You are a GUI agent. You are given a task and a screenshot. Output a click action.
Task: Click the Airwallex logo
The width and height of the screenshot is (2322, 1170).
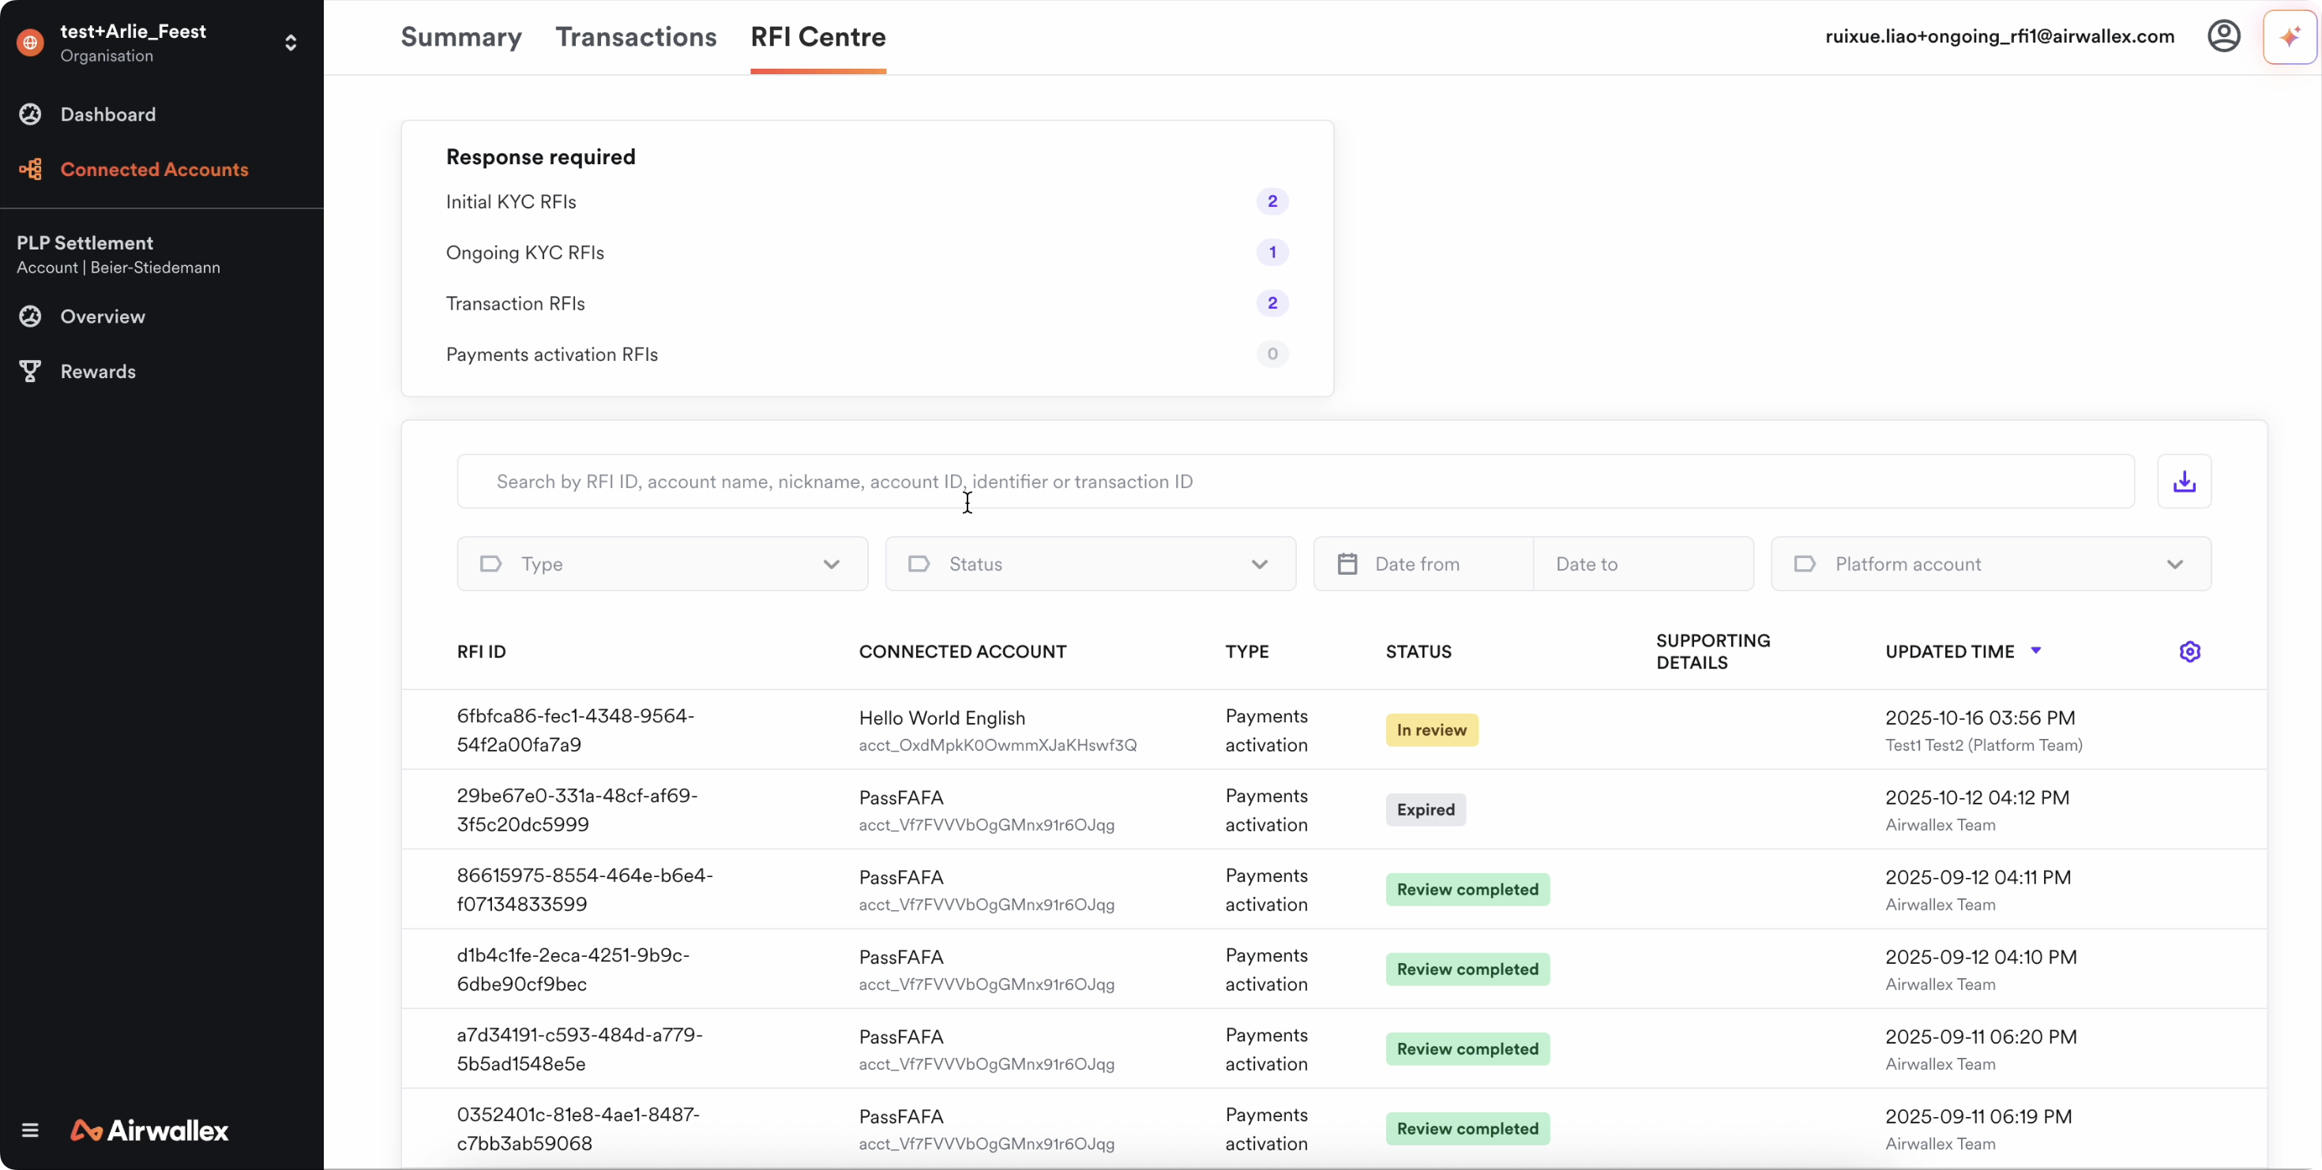149,1130
